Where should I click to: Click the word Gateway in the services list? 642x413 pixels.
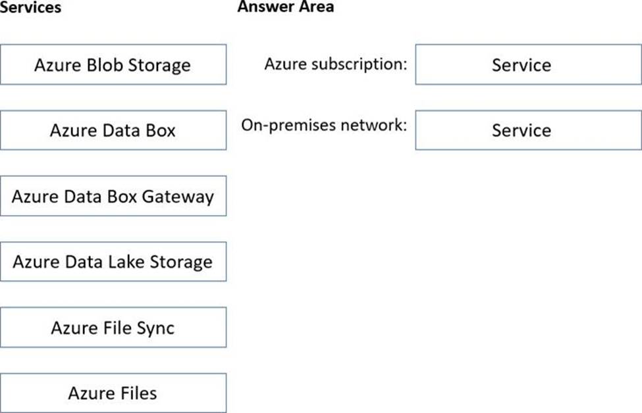[x=180, y=197]
